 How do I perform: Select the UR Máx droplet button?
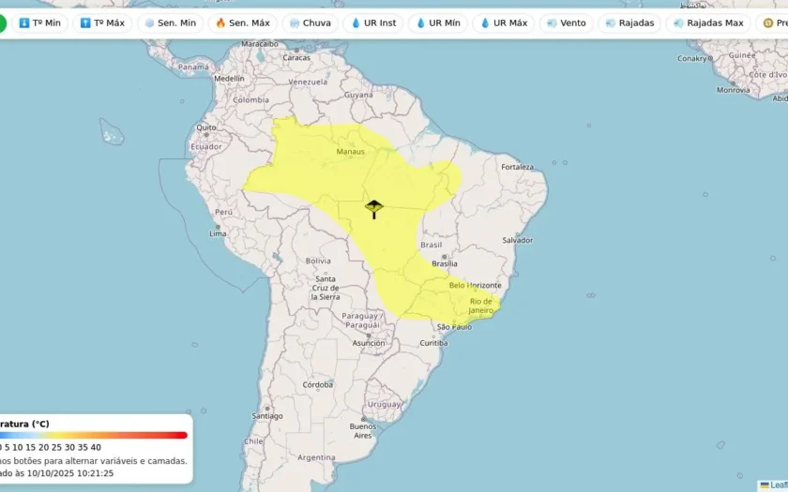[x=504, y=23]
